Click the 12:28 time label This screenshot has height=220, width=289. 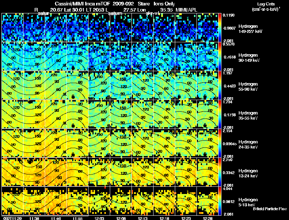[208, 218]
